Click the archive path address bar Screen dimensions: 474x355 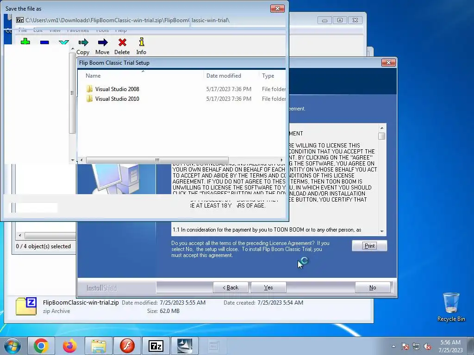pyautogui.click(x=127, y=20)
